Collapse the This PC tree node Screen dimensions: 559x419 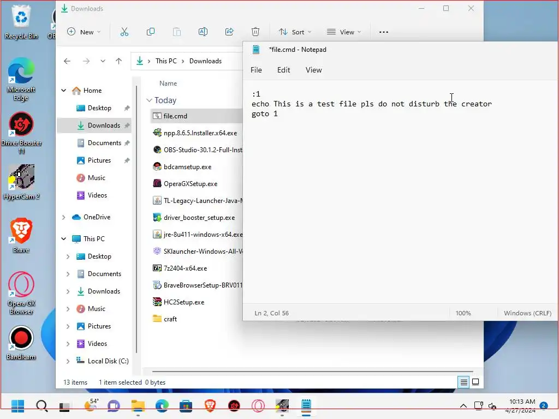click(64, 239)
